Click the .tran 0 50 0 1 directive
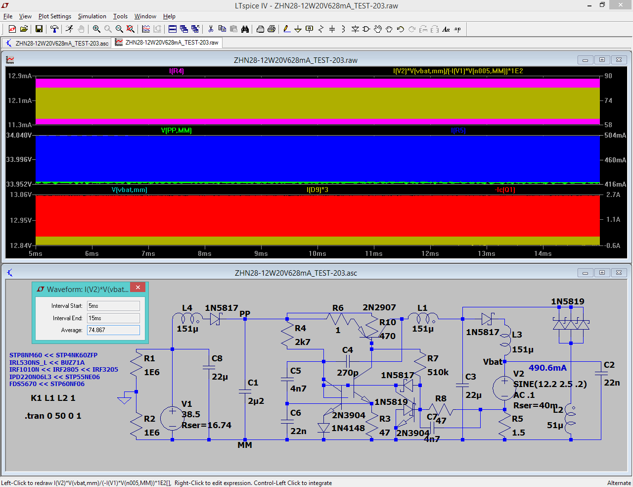 (x=53, y=416)
